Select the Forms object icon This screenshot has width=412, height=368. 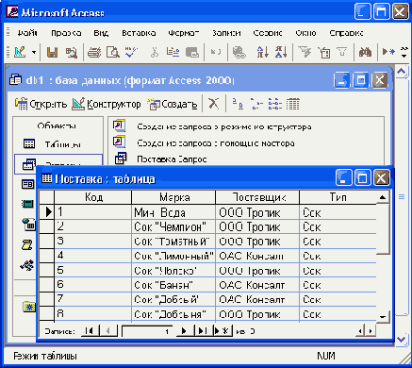click(x=27, y=184)
